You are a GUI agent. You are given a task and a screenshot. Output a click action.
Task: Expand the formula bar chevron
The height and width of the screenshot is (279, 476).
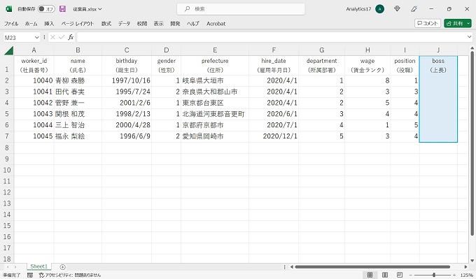469,37
